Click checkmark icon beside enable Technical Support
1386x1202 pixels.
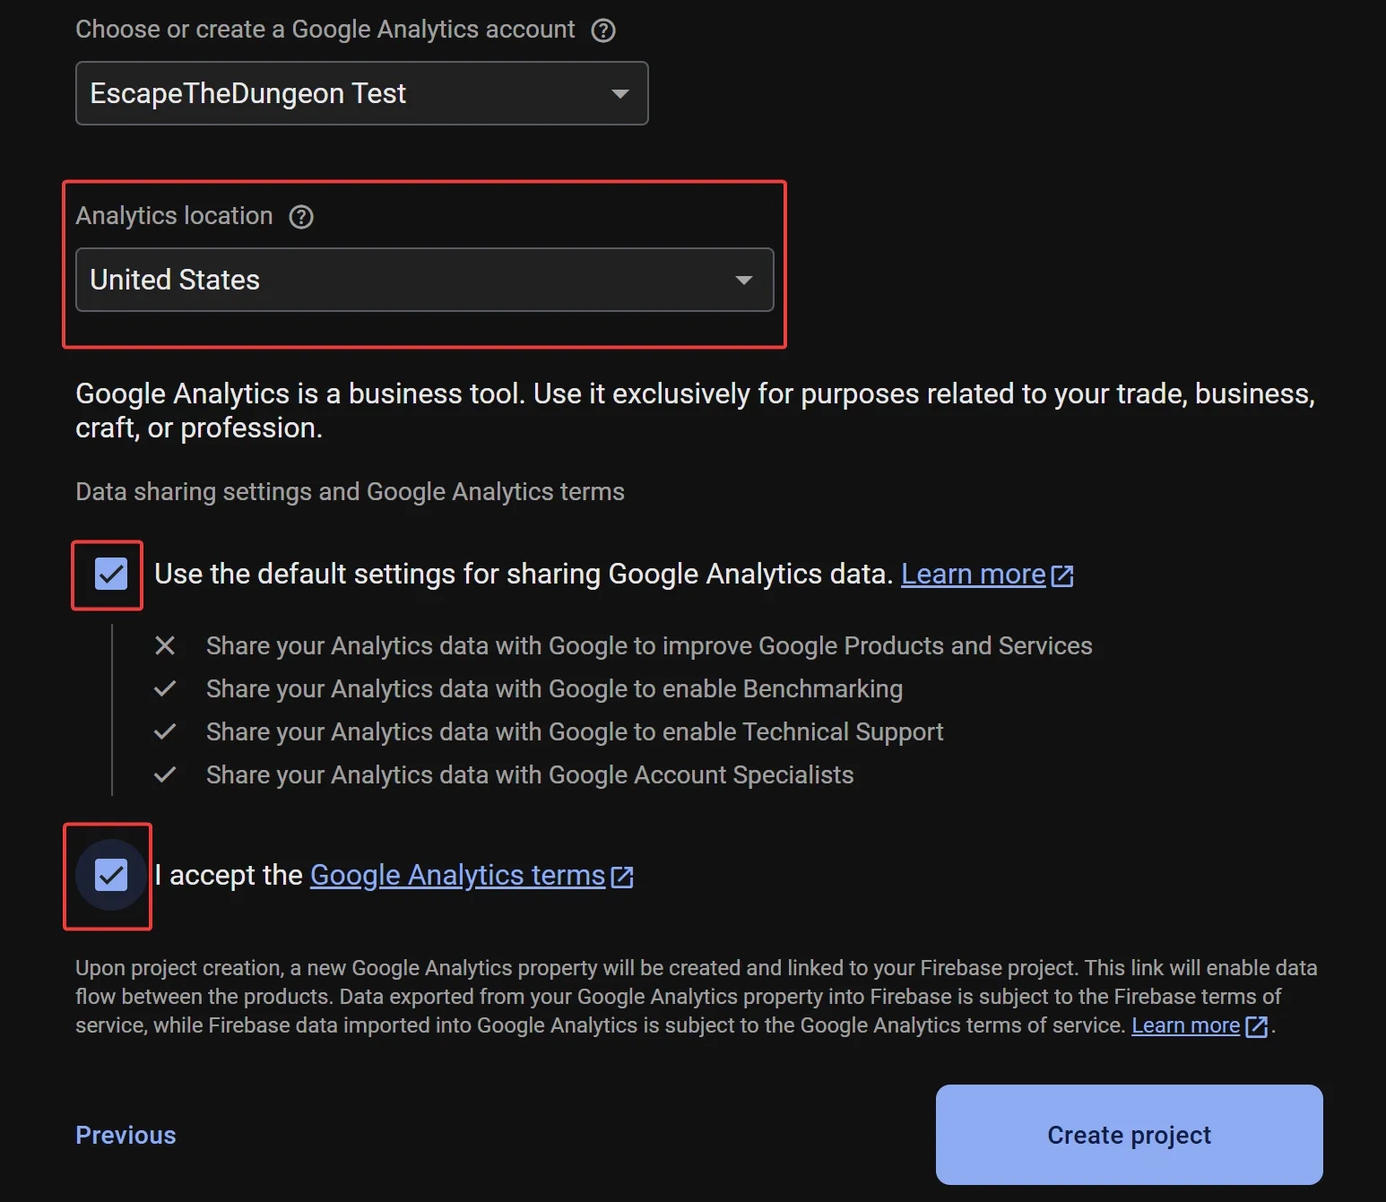pyautogui.click(x=165, y=731)
